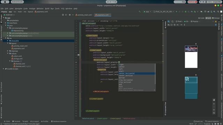Expand the mipmap folder
This screenshot has height=125, width=223.
pyautogui.click(x=8, y=51)
